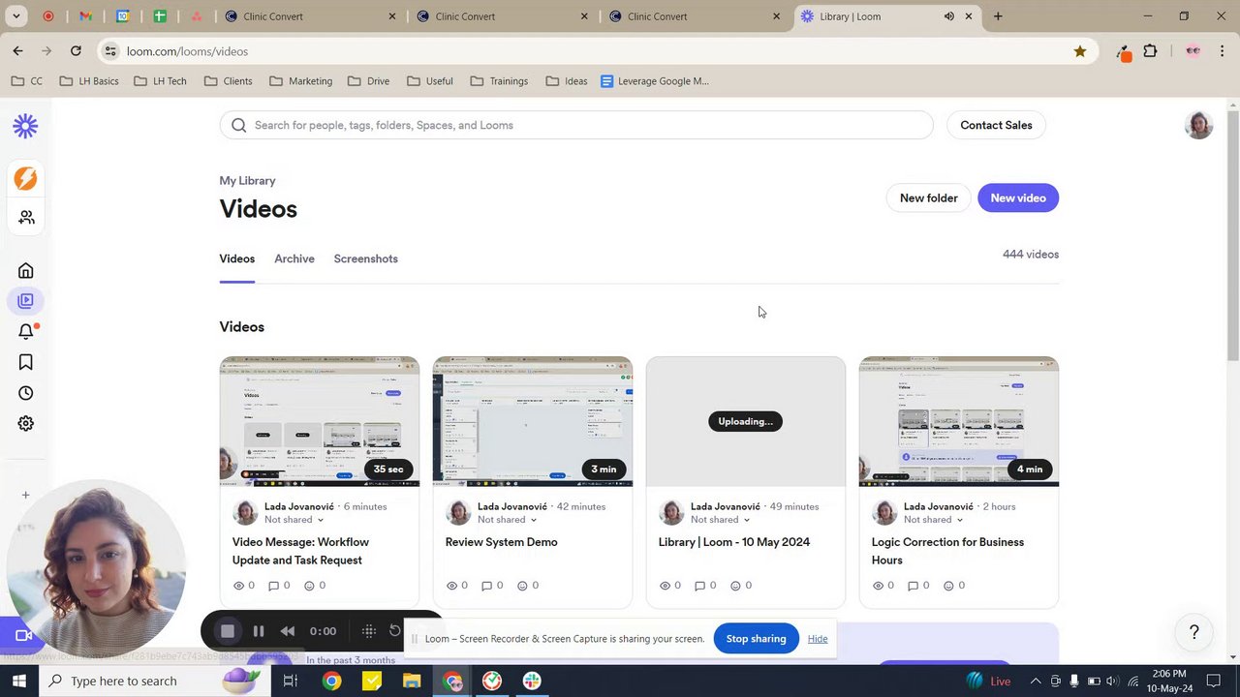Show hidden system tray icons

[x=1037, y=681]
